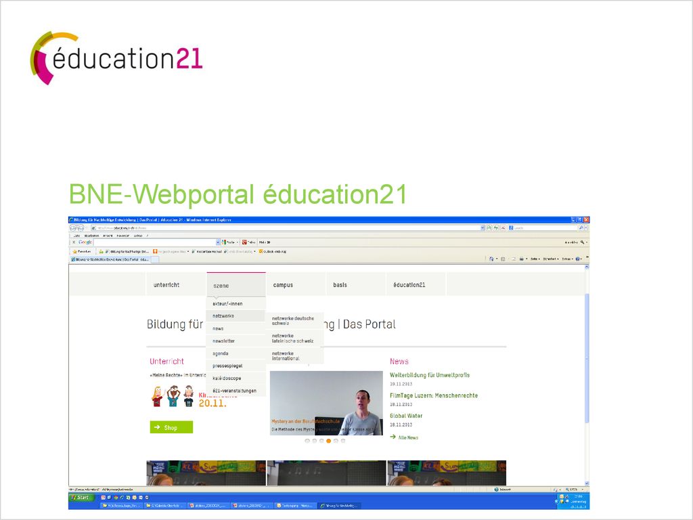Open the Global Water news link
Image resolution: width=693 pixels, height=520 pixels.
(x=406, y=416)
